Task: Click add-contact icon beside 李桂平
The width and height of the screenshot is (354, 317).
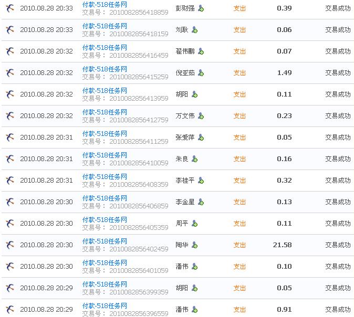Action: (x=201, y=181)
